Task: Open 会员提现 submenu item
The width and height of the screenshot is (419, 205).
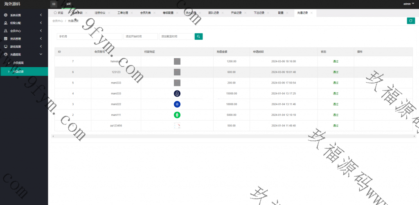Action: point(18,63)
